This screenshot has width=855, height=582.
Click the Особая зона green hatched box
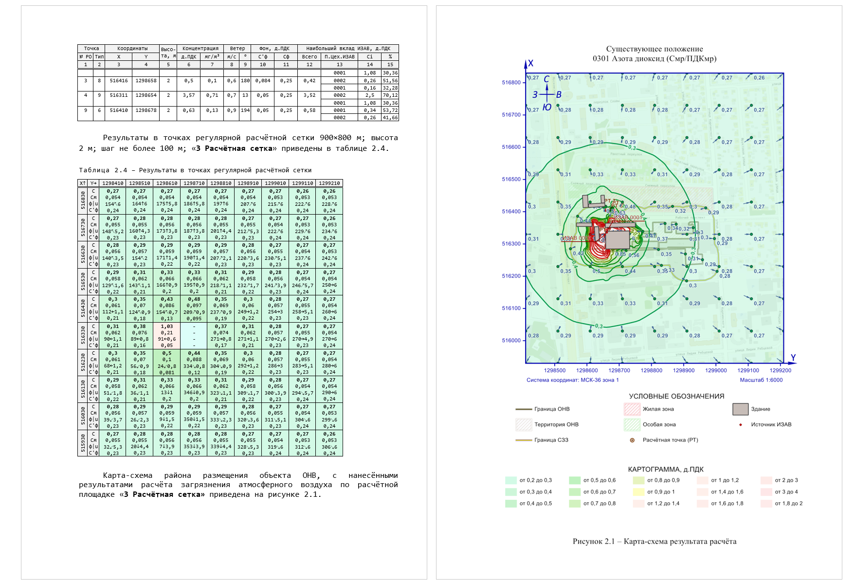[632, 425]
